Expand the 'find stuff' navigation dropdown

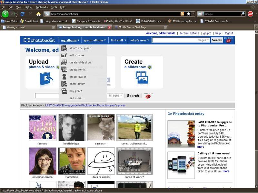pyautogui.click(x=125, y=40)
